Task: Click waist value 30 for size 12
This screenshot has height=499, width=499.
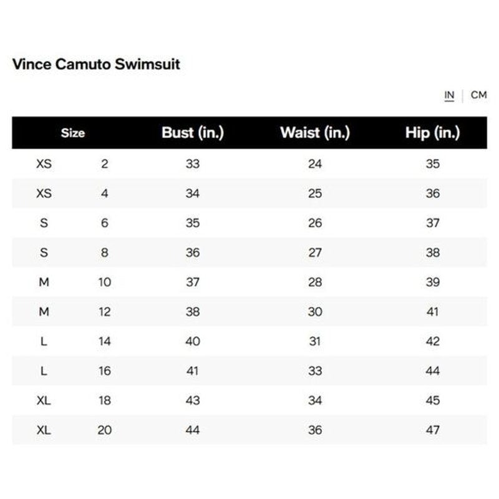Action: tap(315, 312)
